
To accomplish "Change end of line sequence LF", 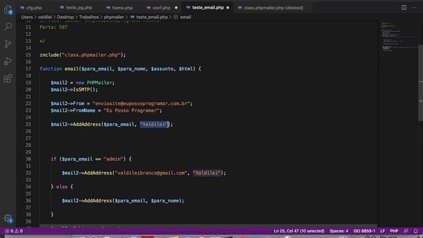I will tap(382, 231).
